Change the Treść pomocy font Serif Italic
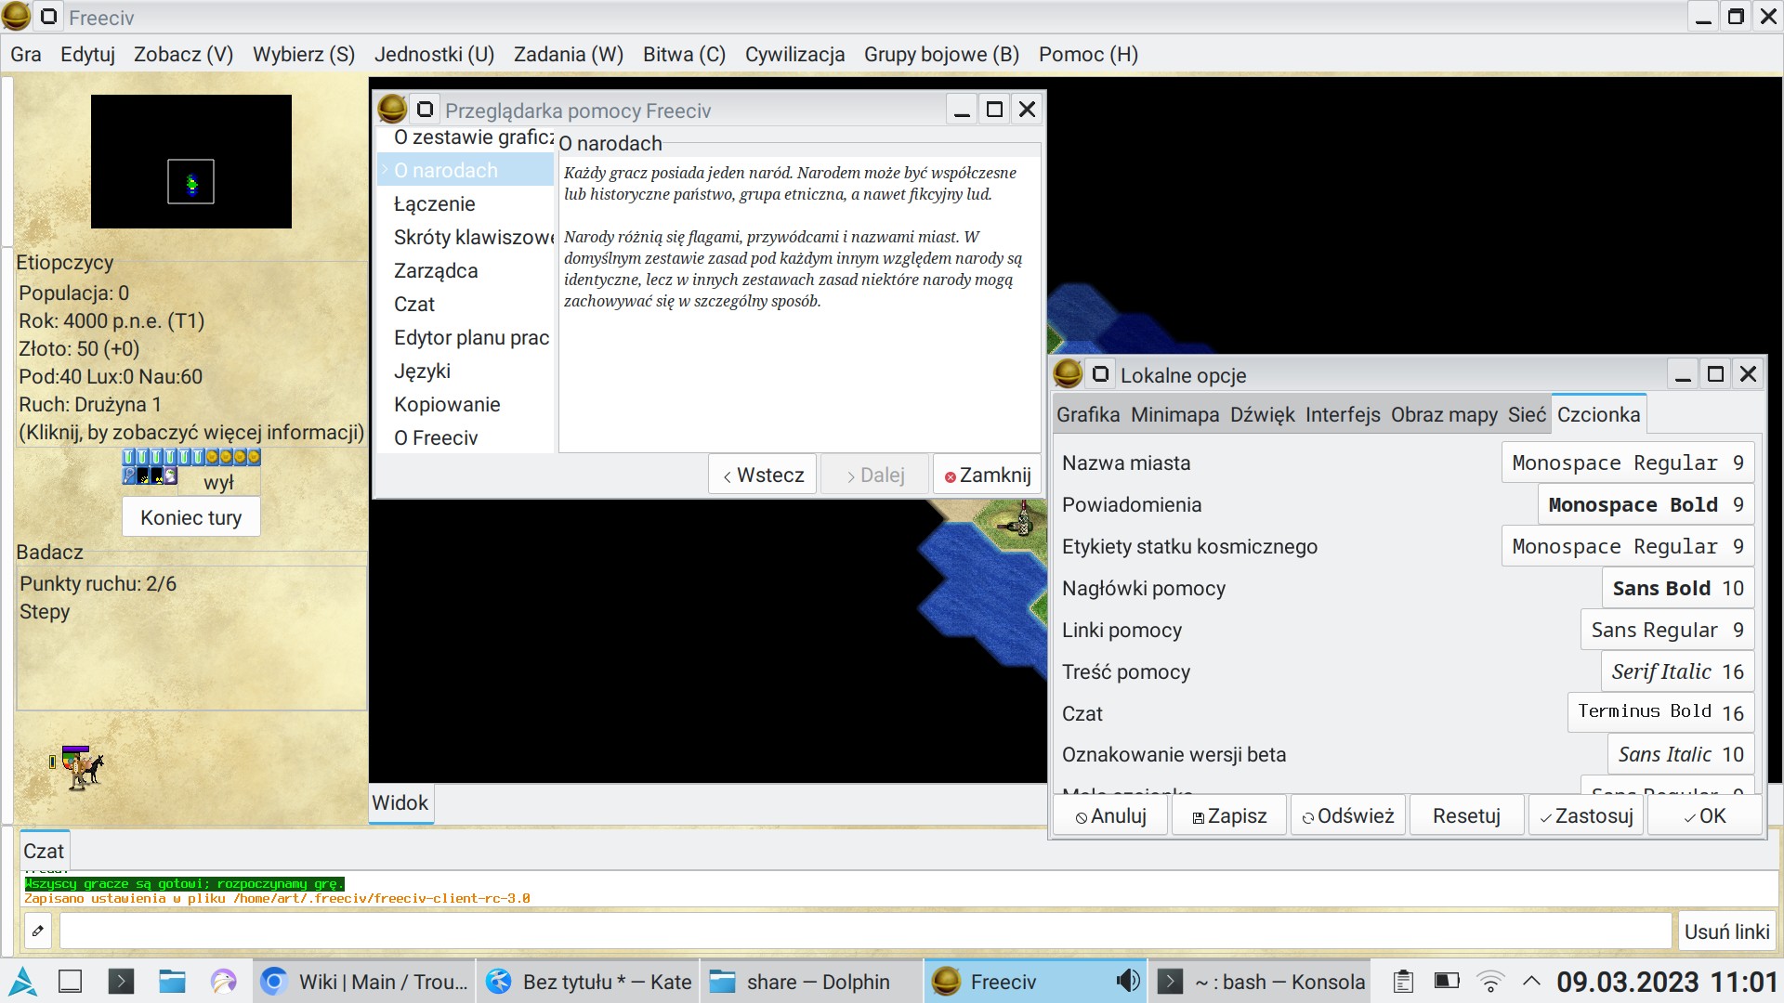 [x=1677, y=671]
